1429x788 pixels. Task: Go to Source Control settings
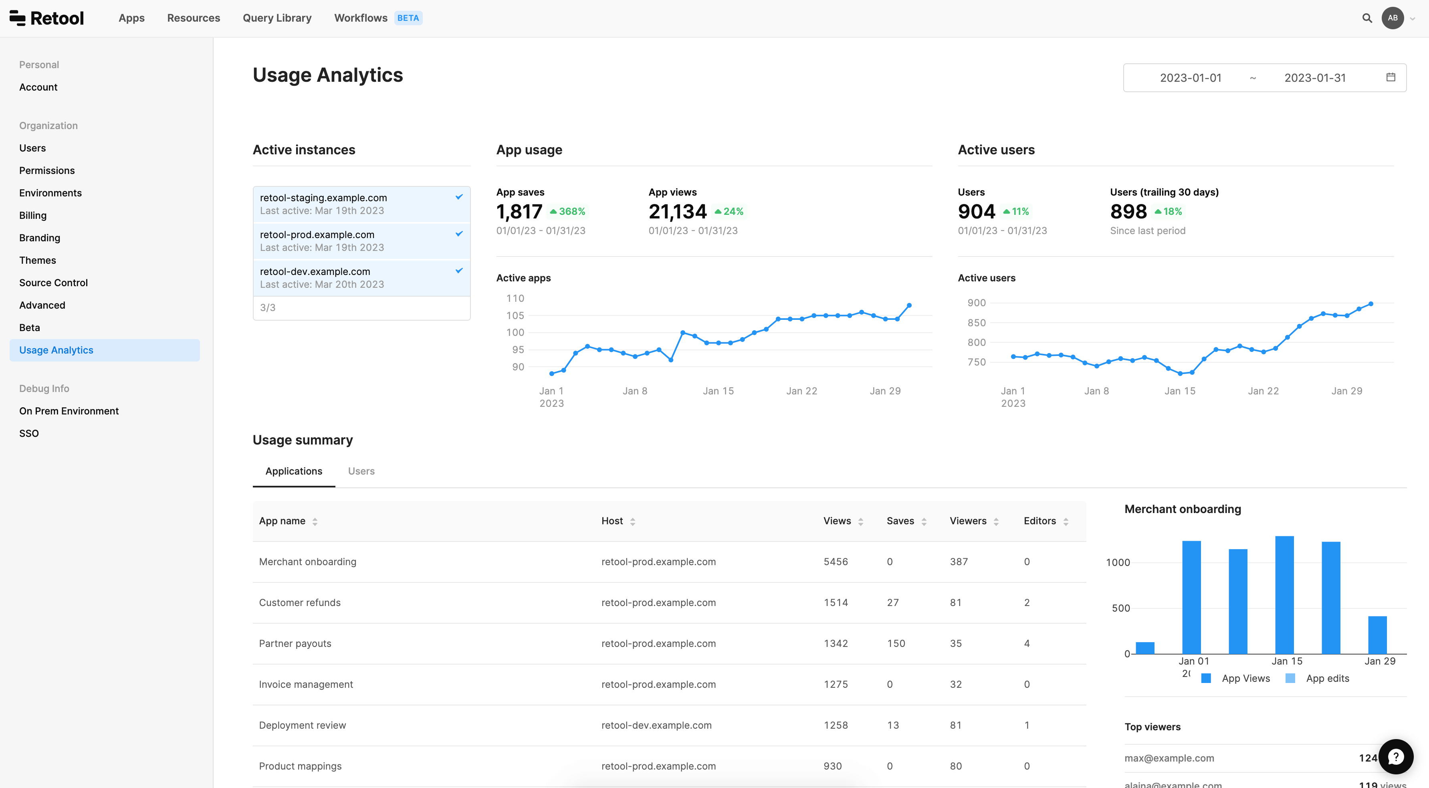[53, 283]
